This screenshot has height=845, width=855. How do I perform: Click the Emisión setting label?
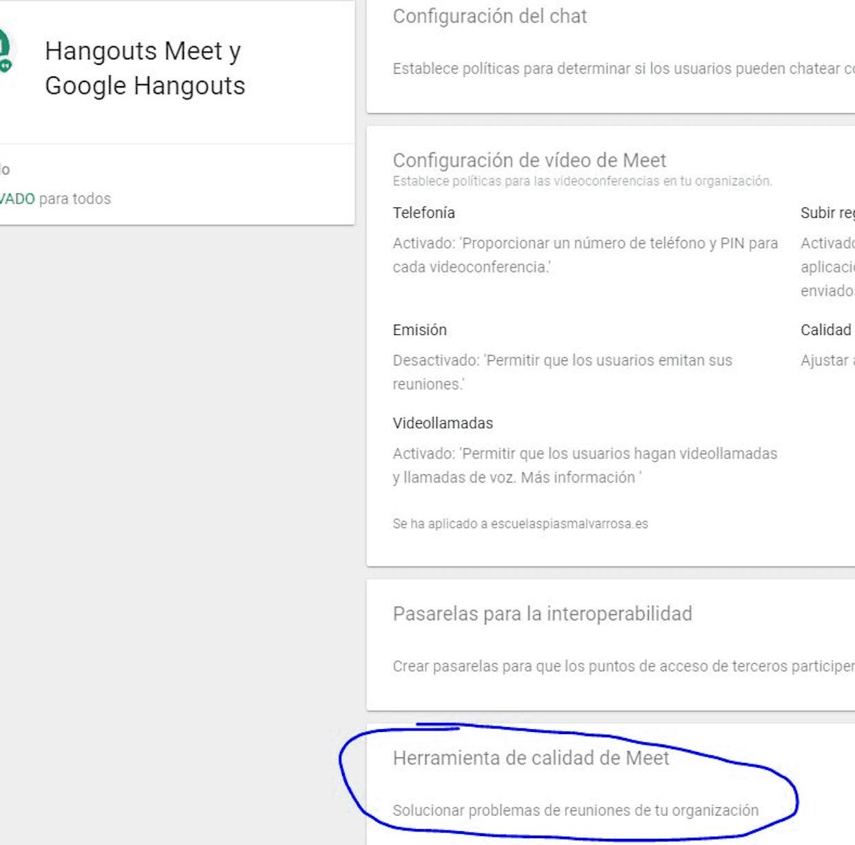click(x=419, y=329)
